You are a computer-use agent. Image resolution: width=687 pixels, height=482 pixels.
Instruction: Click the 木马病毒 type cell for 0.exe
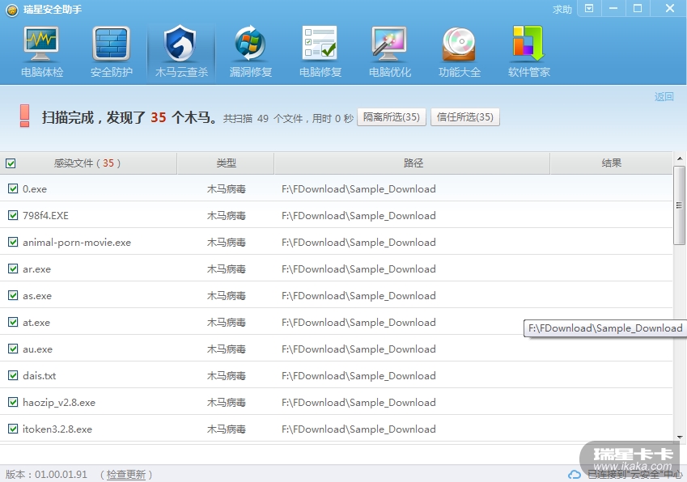226,189
